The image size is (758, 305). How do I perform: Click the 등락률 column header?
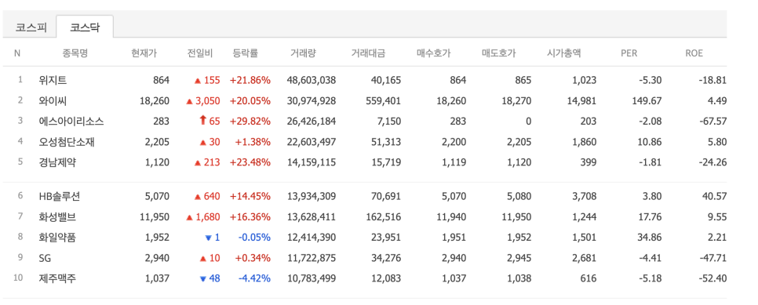tap(245, 53)
